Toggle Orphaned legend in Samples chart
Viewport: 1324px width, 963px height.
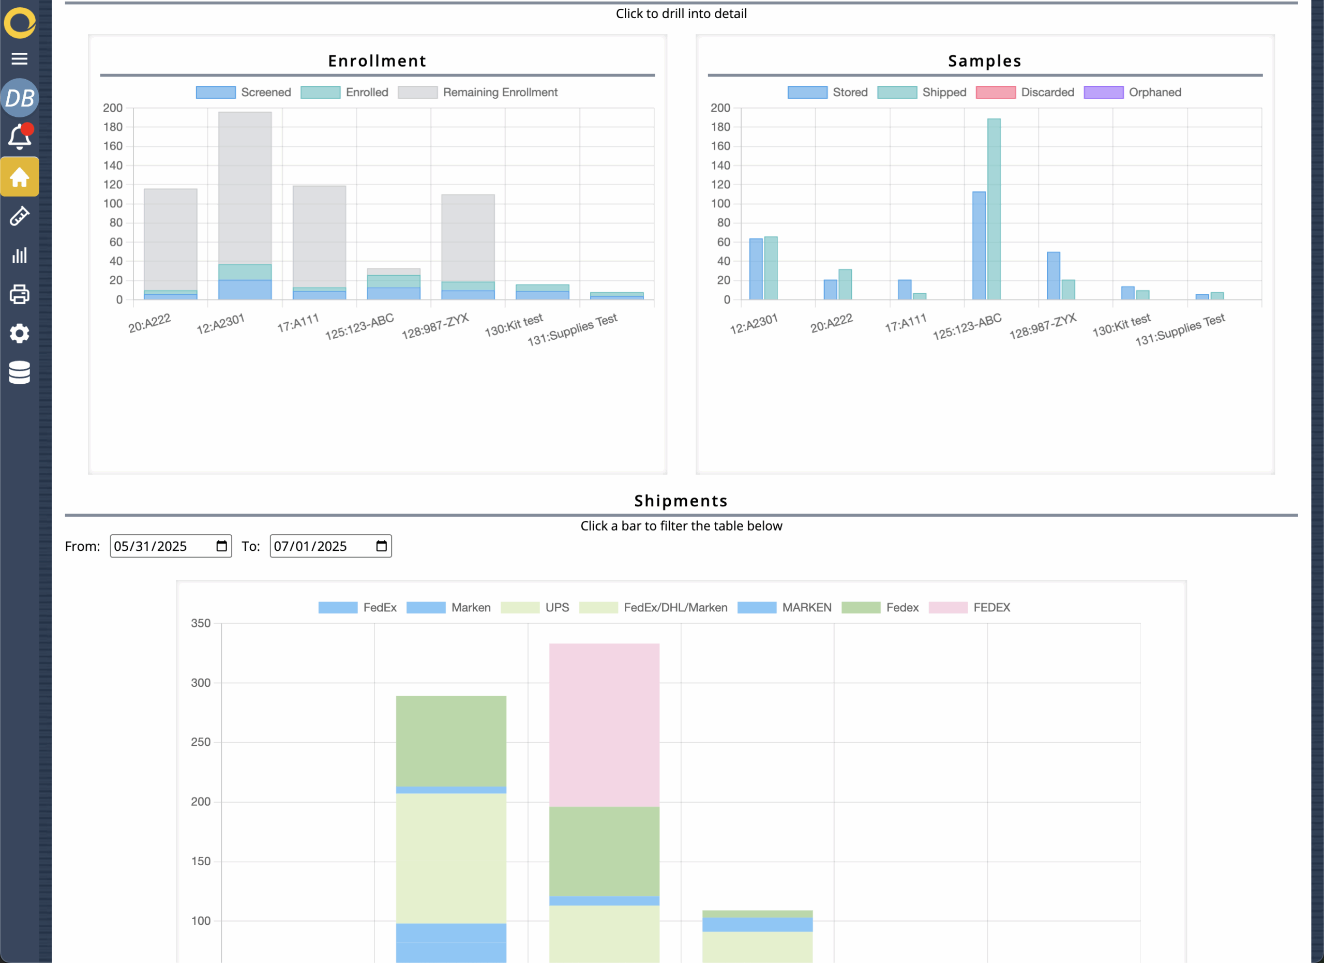pos(1133,92)
